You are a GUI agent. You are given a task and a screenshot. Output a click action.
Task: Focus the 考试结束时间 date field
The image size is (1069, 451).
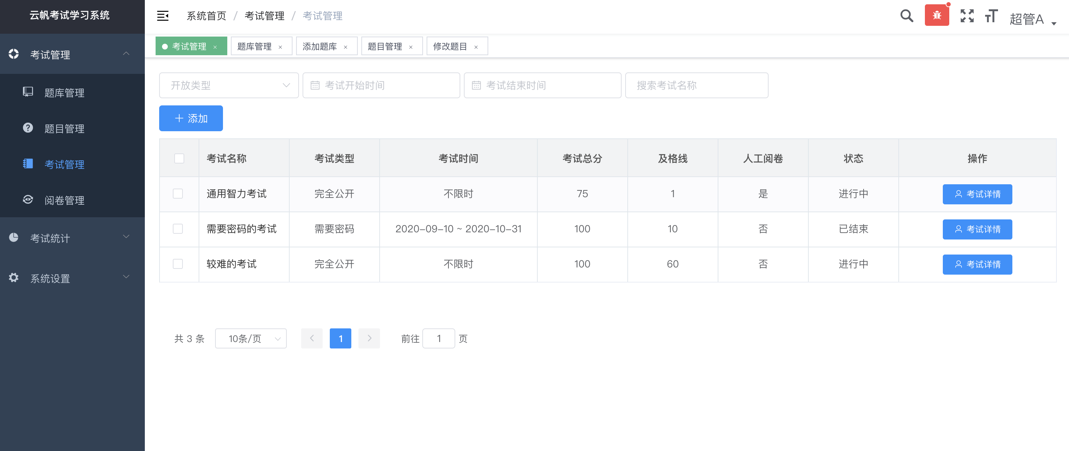pos(542,85)
